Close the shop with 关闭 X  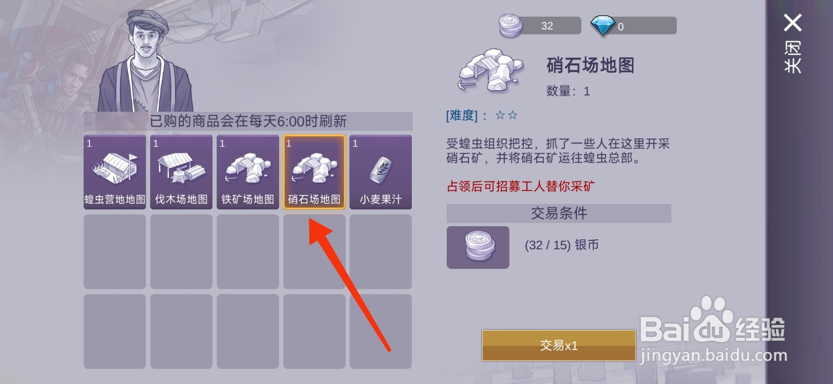tap(793, 43)
